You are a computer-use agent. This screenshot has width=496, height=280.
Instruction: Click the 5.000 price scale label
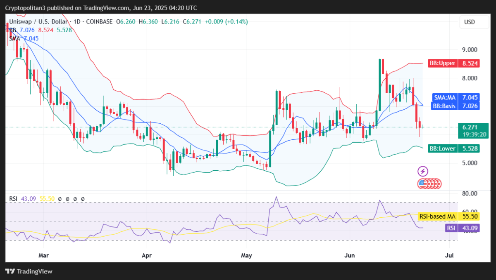(x=470, y=162)
